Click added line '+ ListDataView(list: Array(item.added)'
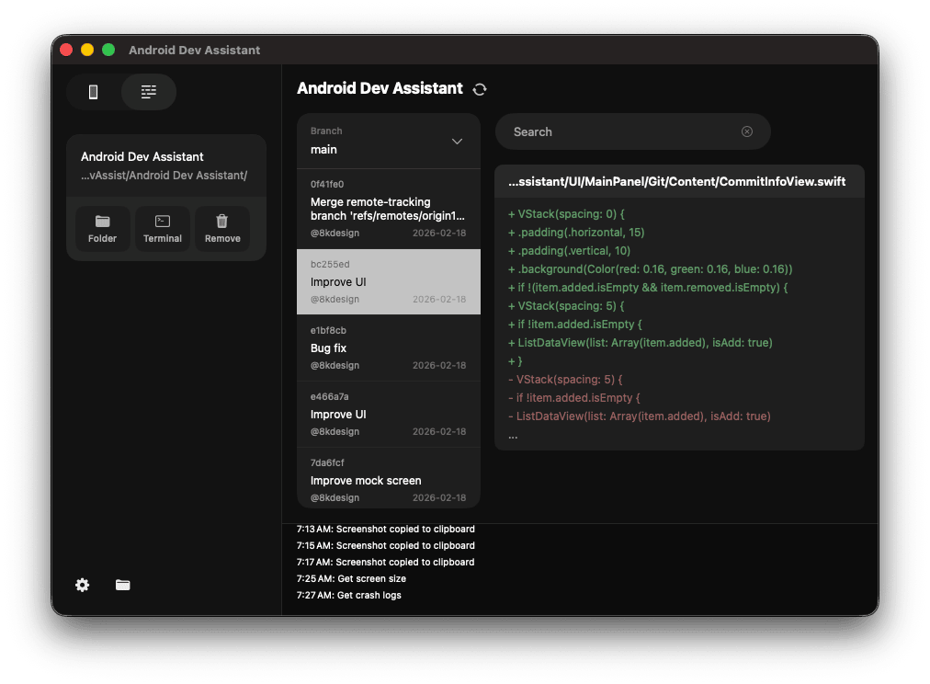 tap(640, 342)
